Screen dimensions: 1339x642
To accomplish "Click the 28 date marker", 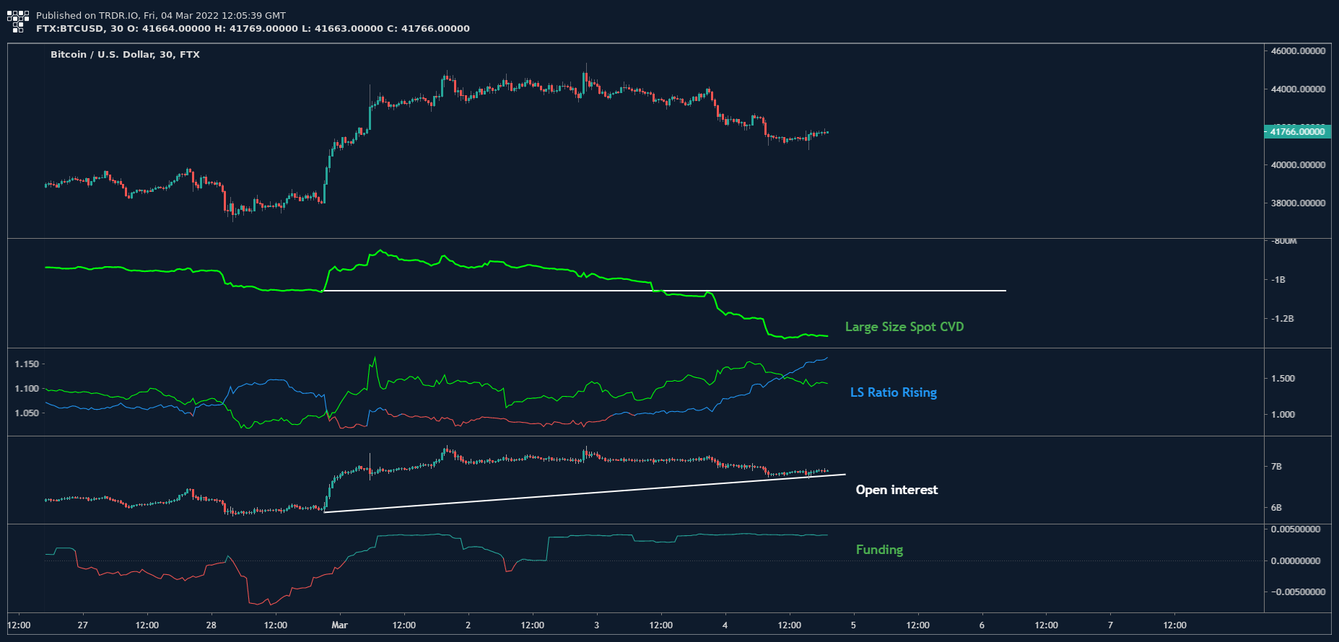I will pos(211,625).
